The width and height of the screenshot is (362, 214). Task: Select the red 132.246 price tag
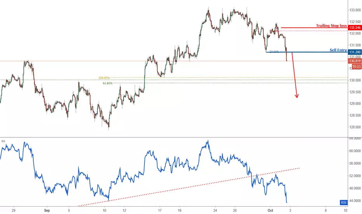point(355,28)
